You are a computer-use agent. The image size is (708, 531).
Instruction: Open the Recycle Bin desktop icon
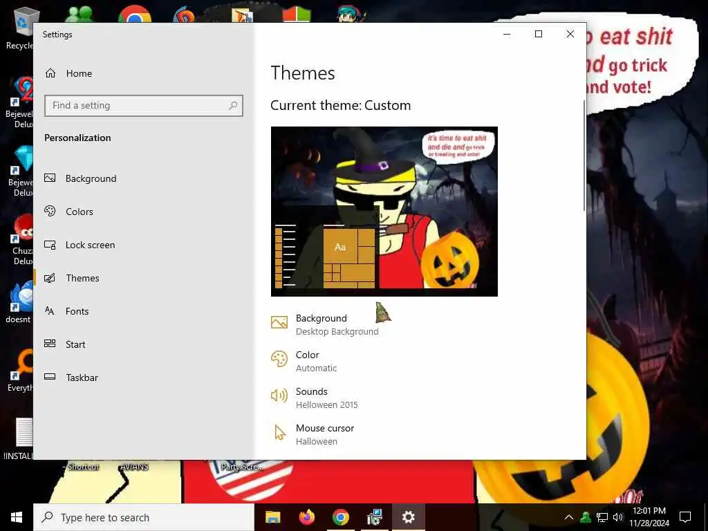pos(20,28)
